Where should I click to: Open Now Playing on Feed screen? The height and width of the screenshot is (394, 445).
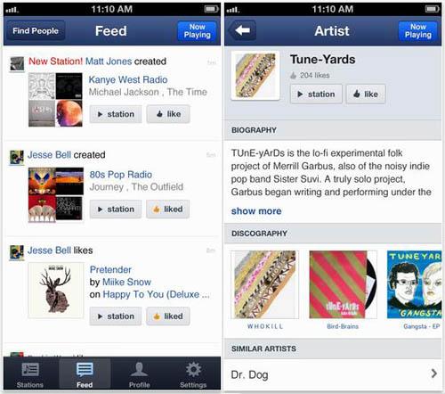pos(197,31)
